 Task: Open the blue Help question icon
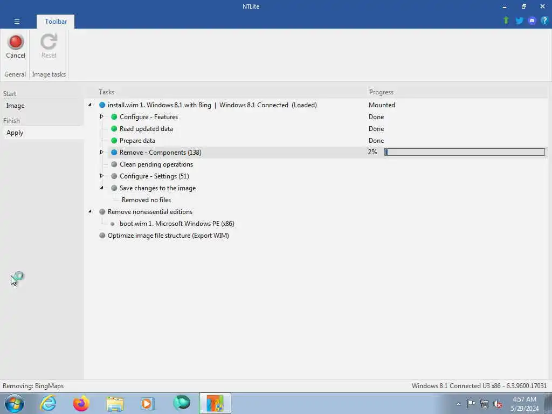click(x=544, y=21)
